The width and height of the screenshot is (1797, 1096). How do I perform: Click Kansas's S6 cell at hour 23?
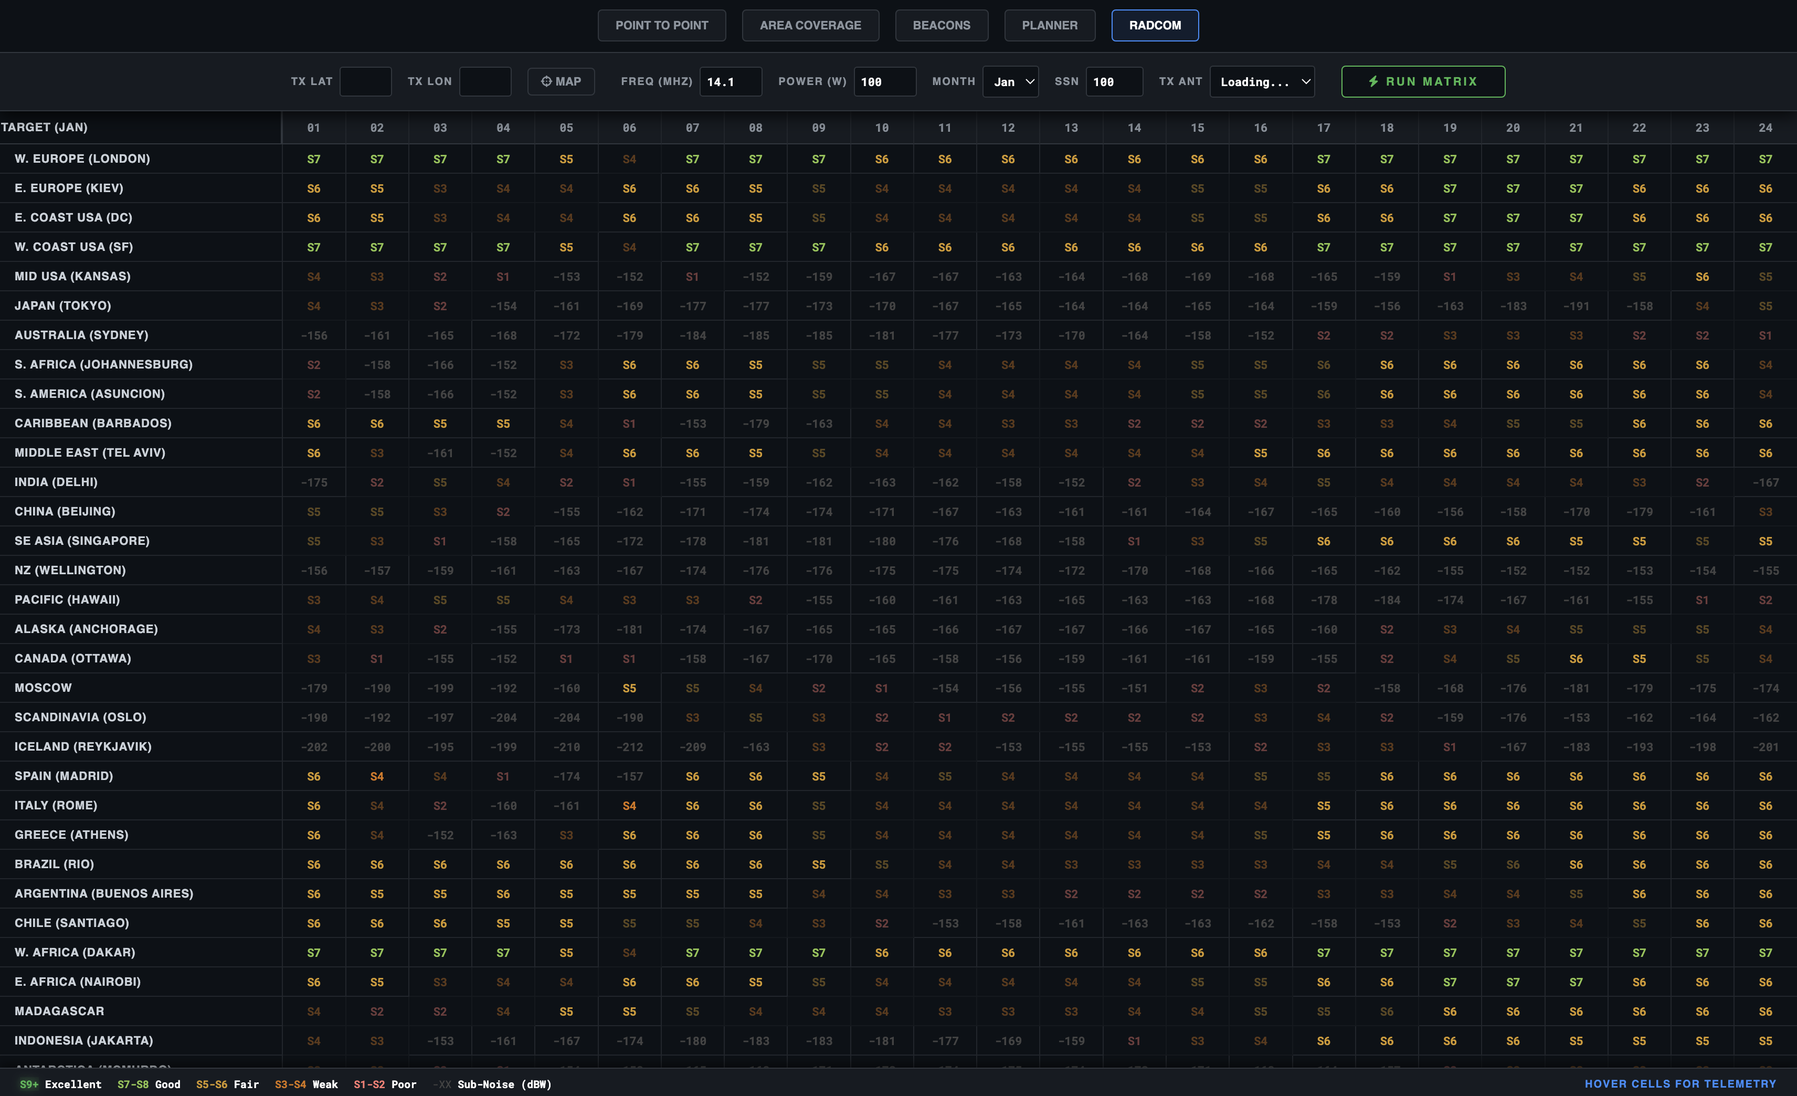(1702, 277)
